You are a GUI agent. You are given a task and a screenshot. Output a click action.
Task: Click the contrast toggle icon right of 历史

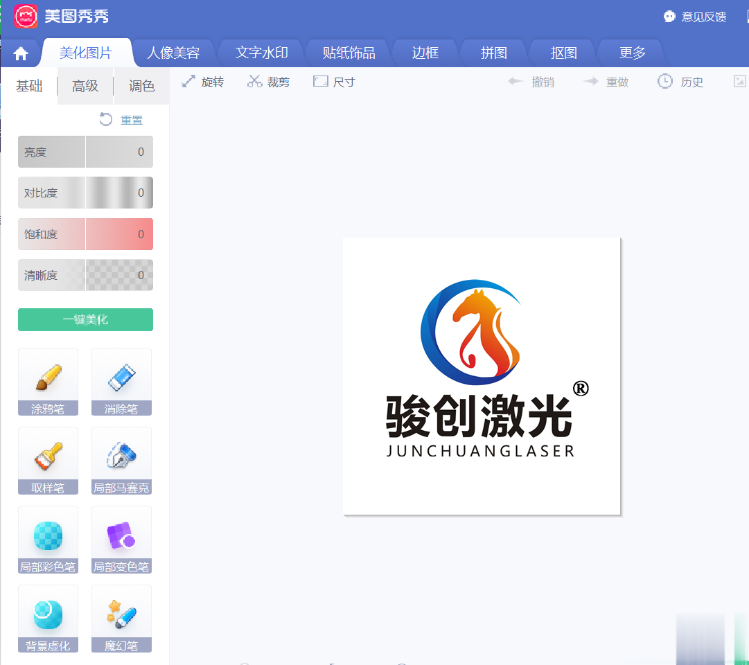click(739, 81)
